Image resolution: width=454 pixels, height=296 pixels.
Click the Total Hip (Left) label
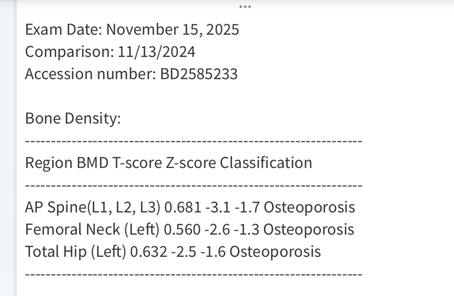[75, 251]
